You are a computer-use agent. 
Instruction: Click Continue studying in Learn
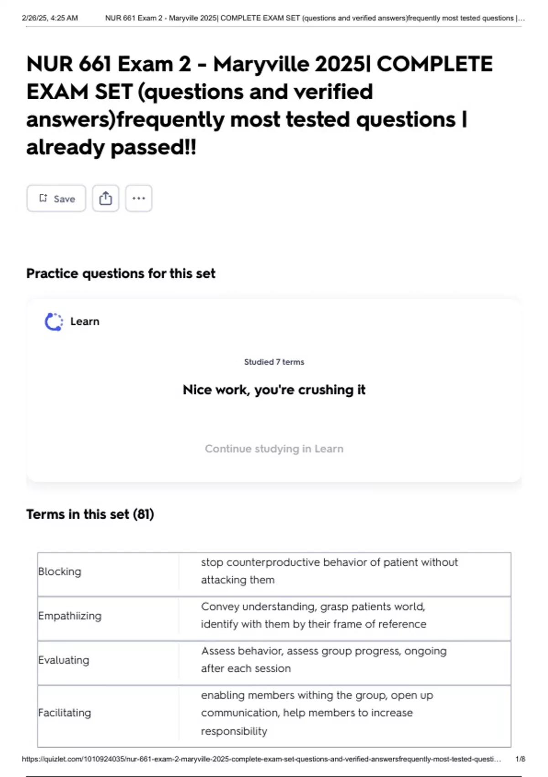pos(274,448)
